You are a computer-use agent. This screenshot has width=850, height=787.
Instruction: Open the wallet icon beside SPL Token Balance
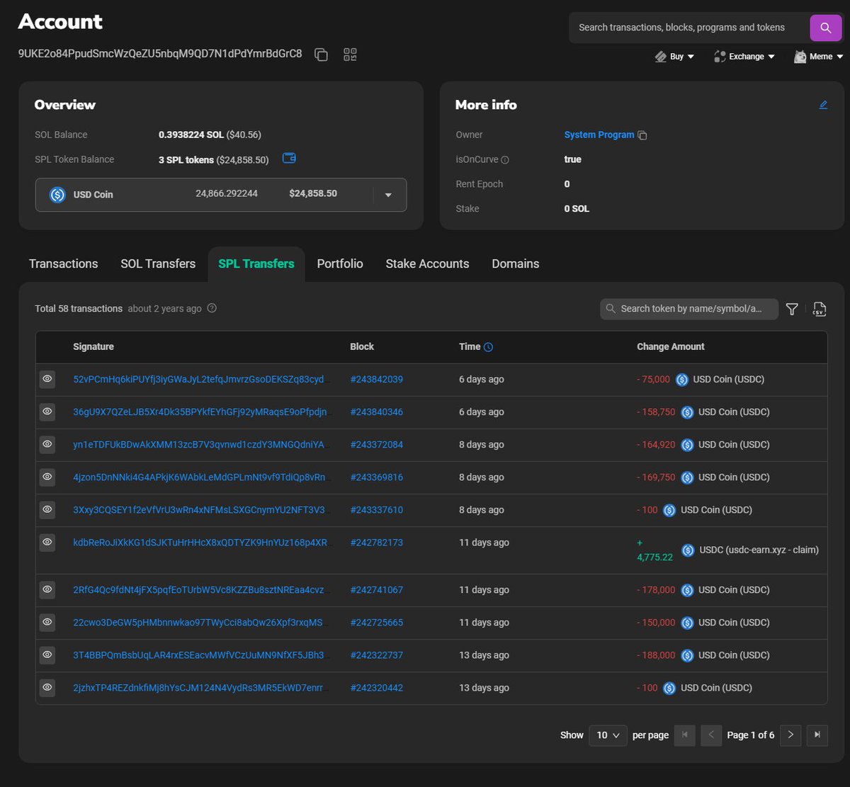pos(289,158)
